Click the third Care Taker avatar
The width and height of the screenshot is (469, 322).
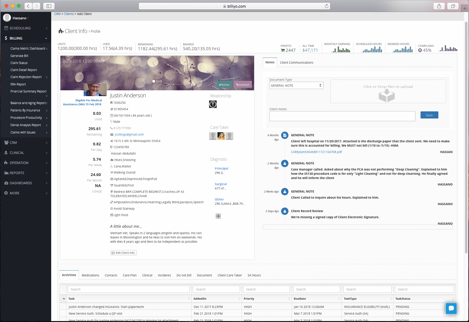229,136
